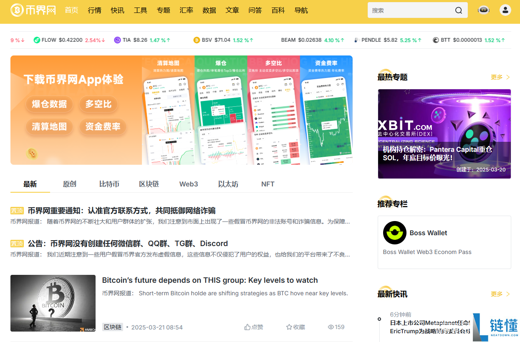The height and width of the screenshot is (342, 520).
Task: Switch to the 比特币 tab
Action: (x=109, y=184)
